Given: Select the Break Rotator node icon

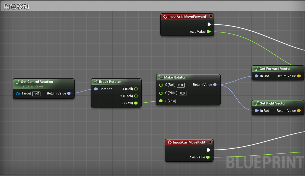Looking at the screenshot, I should [x=96, y=82].
